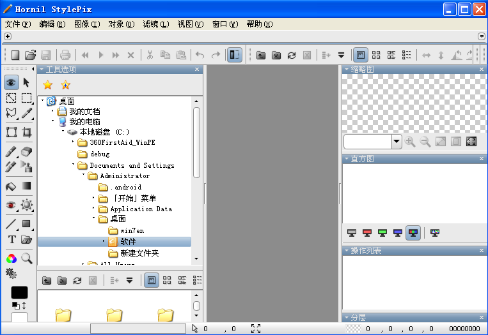Open the 滤镜 (Filter) menu
Viewport: 488px width, 335px height.
point(156,24)
